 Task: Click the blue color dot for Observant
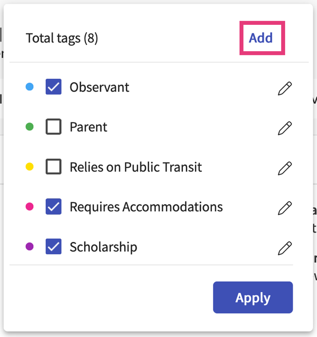[30, 87]
